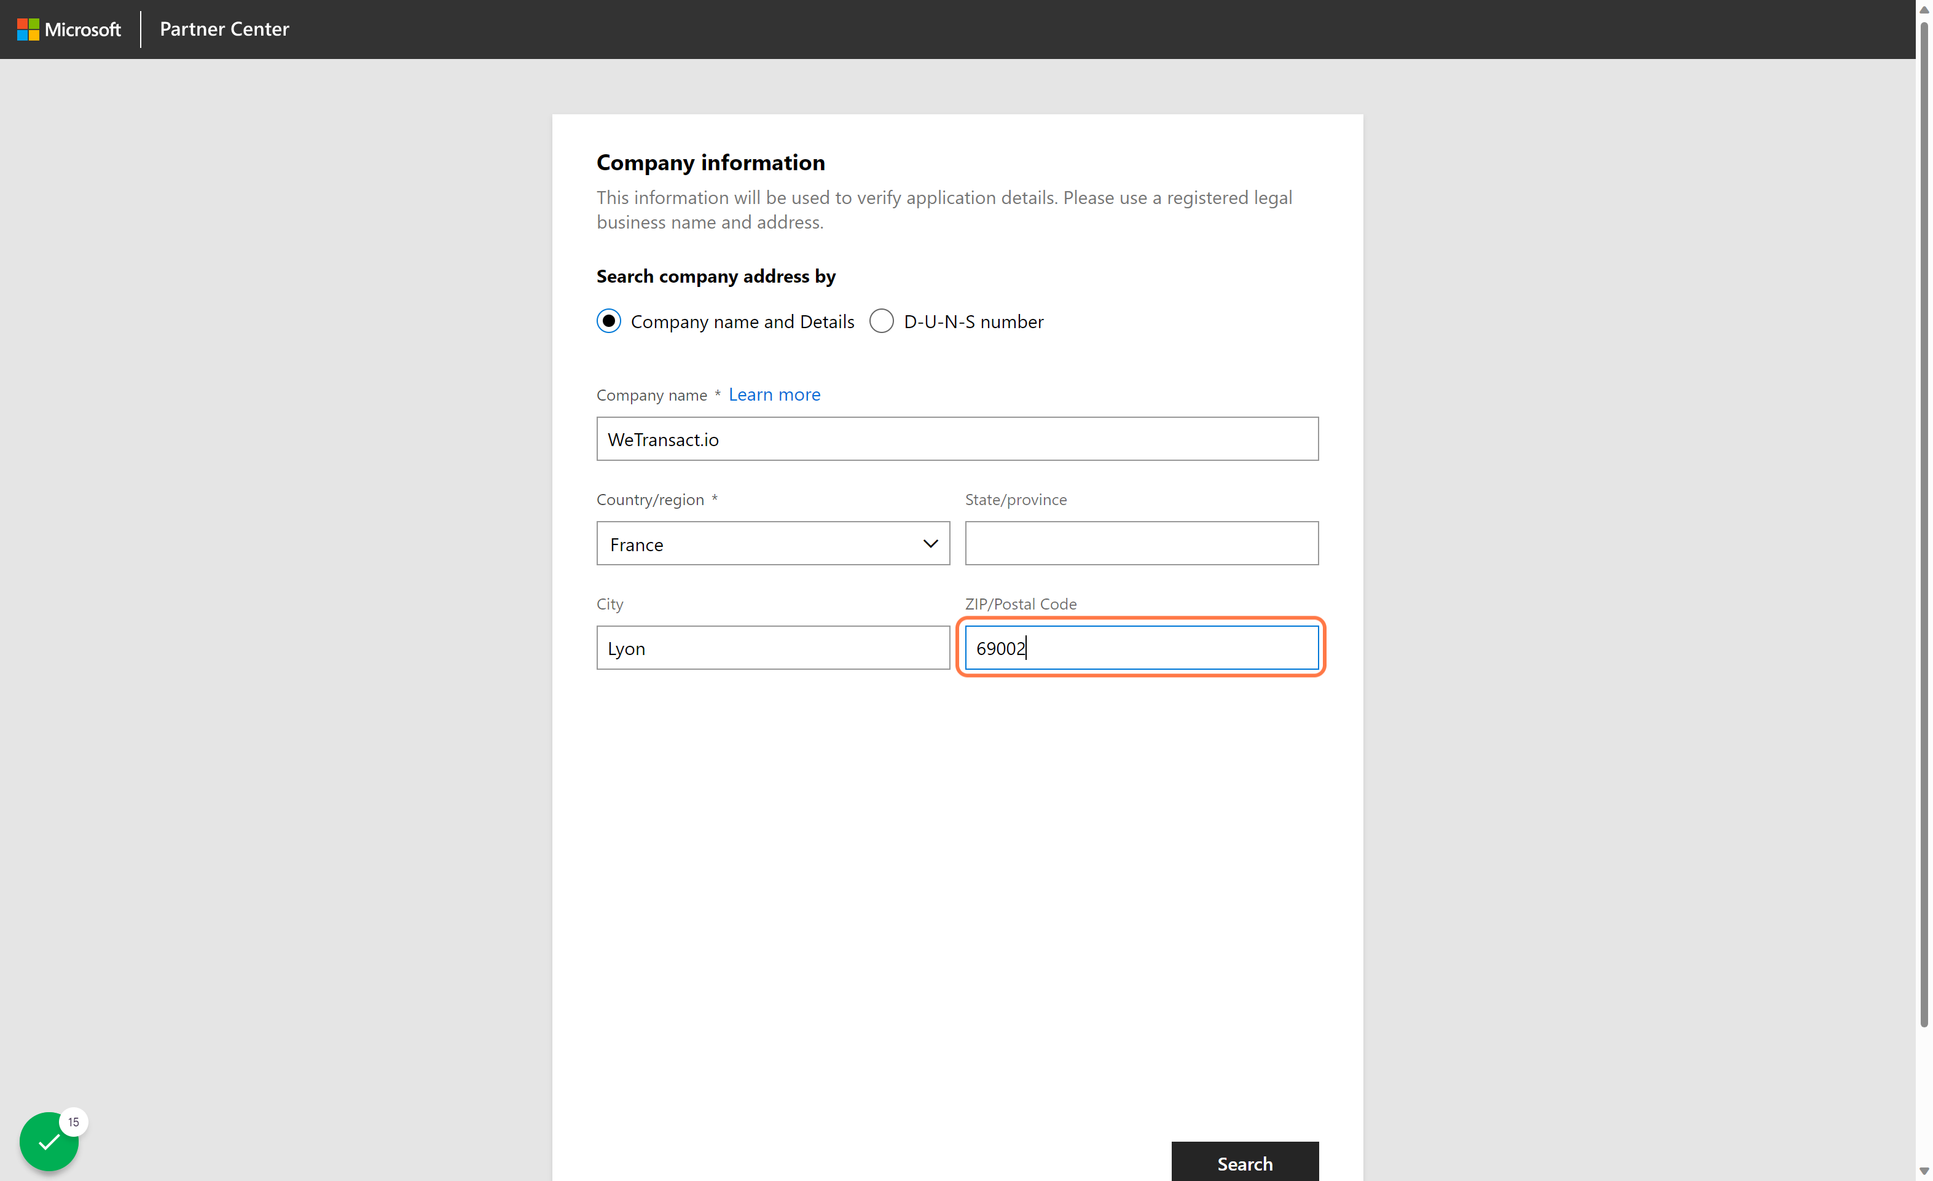The image size is (1933, 1181).
Task: Click the scrollbar down arrow
Action: click(1924, 1171)
